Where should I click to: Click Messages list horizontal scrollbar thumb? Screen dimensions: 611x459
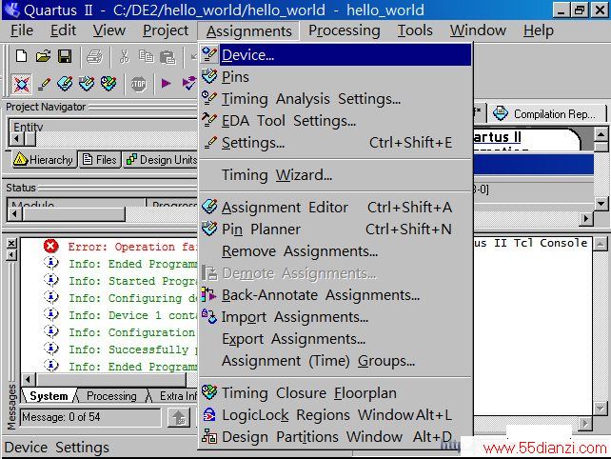(x=111, y=379)
